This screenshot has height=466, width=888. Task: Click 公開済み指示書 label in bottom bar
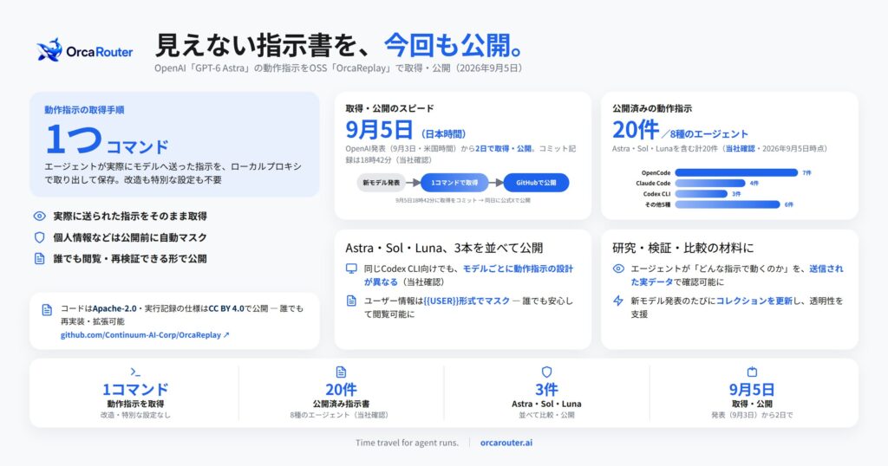[x=341, y=404]
